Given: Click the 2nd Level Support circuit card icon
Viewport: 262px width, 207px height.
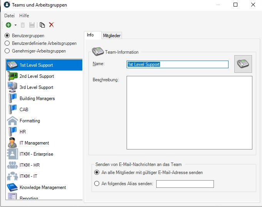Looking at the screenshot, I should click(12, 76).
